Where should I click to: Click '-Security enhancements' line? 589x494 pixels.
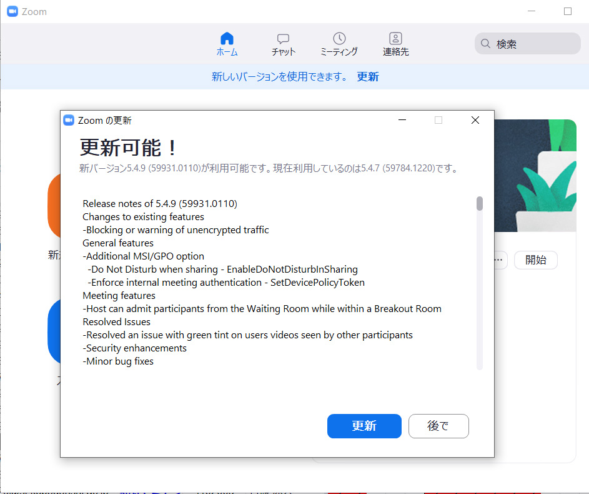[134, 348]
